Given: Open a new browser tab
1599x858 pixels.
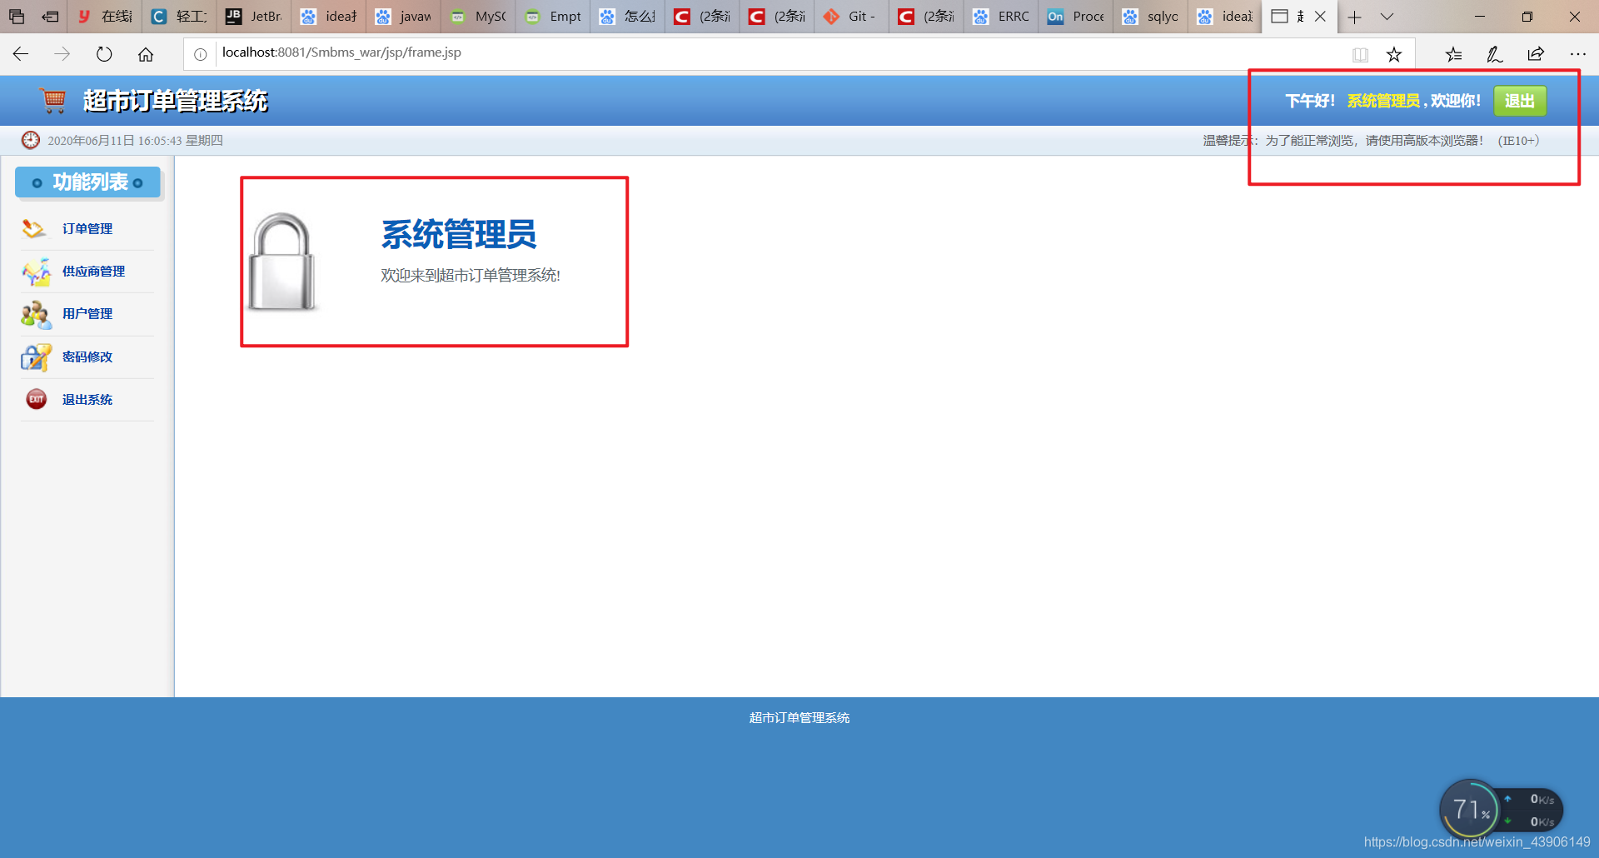Looking at the screenshot, I should [x=1355, y=17].
